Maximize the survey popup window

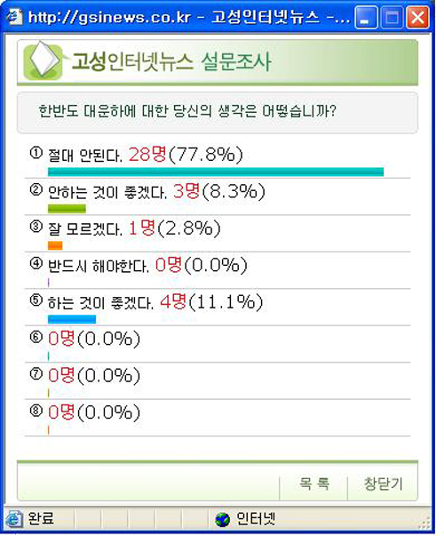point(392,17)
